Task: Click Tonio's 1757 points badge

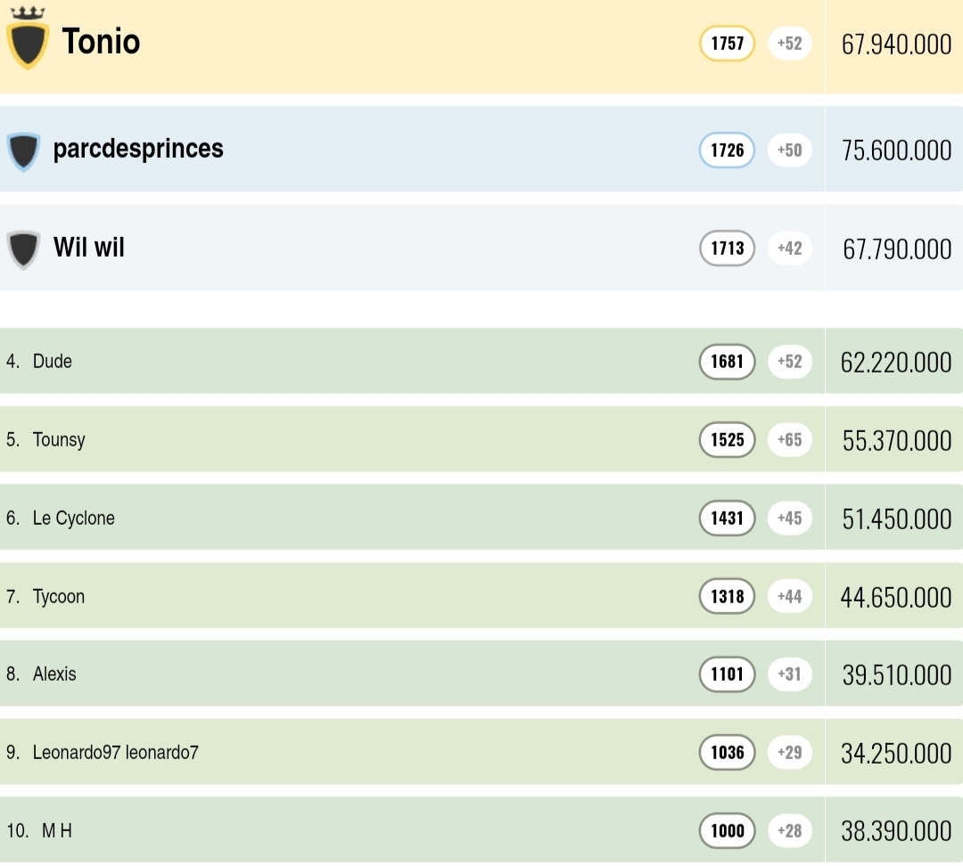Action: point(727,44)
